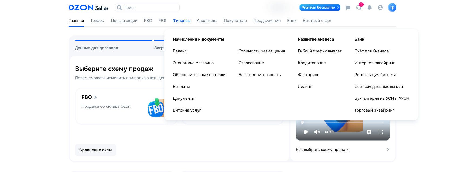Open video settings gear
465x172 pixels.
(x=369, y=132)
